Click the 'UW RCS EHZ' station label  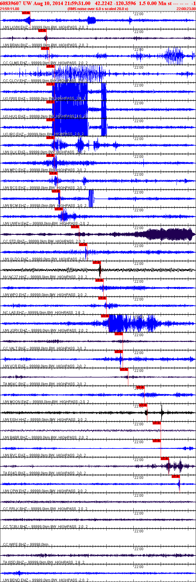pyautogui.click(x=14, y=188)
